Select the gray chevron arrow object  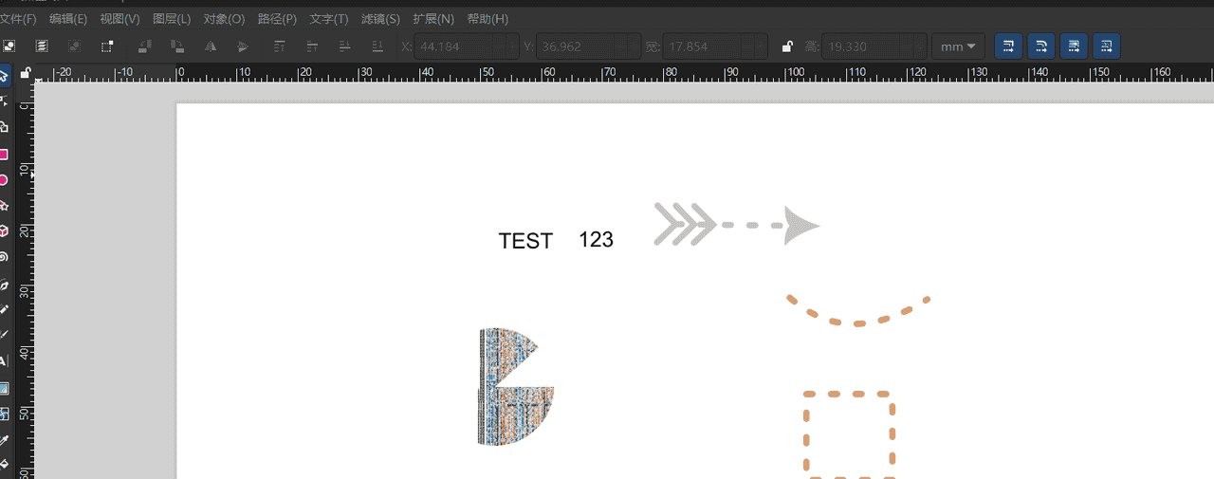coord(736,225)
